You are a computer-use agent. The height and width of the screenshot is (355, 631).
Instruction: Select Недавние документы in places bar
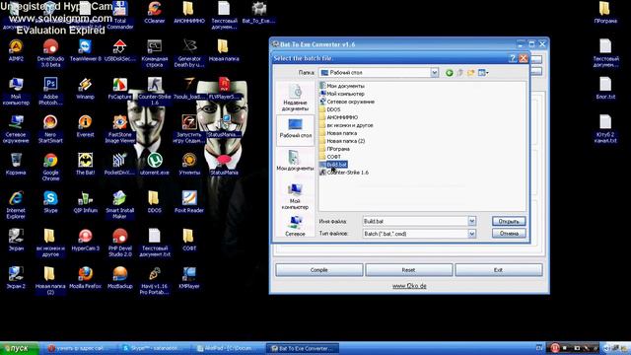click(295, 98)
